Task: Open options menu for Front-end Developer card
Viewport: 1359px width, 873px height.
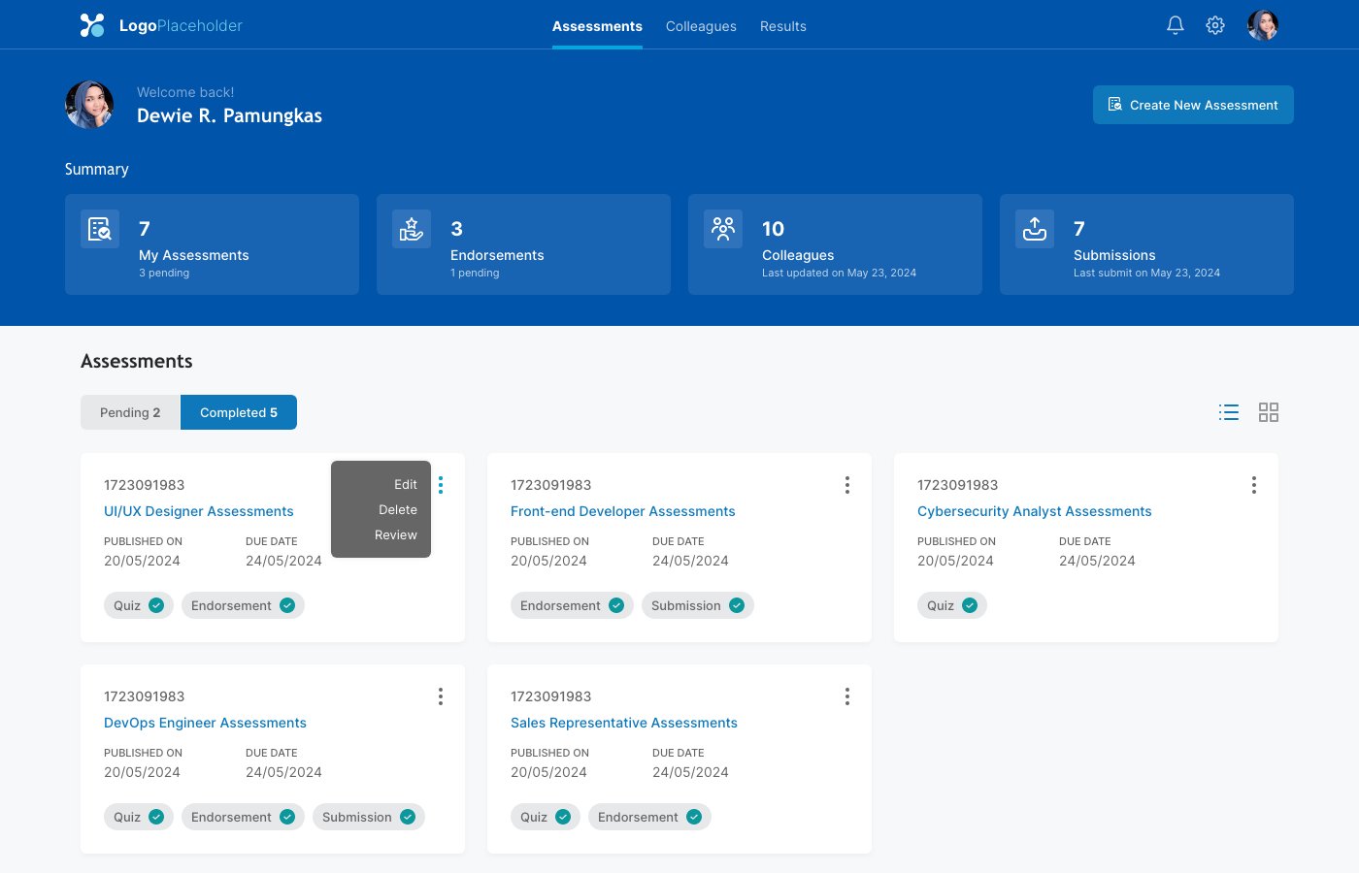Action: pyautogui.click(x=847, y=485)
